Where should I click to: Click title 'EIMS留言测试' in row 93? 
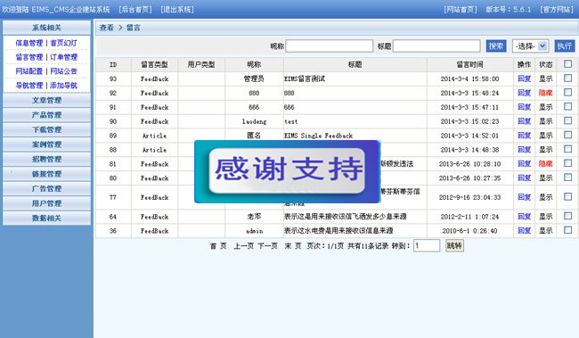(305, 78)
